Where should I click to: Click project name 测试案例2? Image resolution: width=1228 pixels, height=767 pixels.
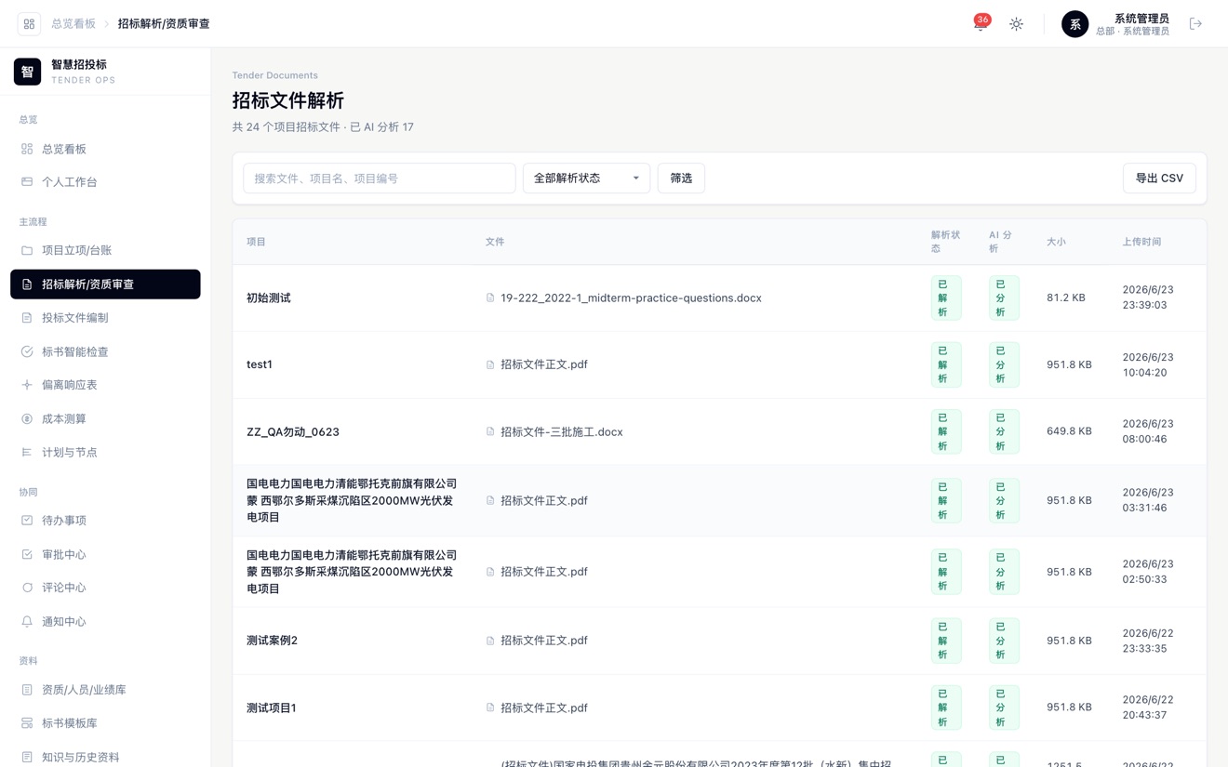[273, 641]
